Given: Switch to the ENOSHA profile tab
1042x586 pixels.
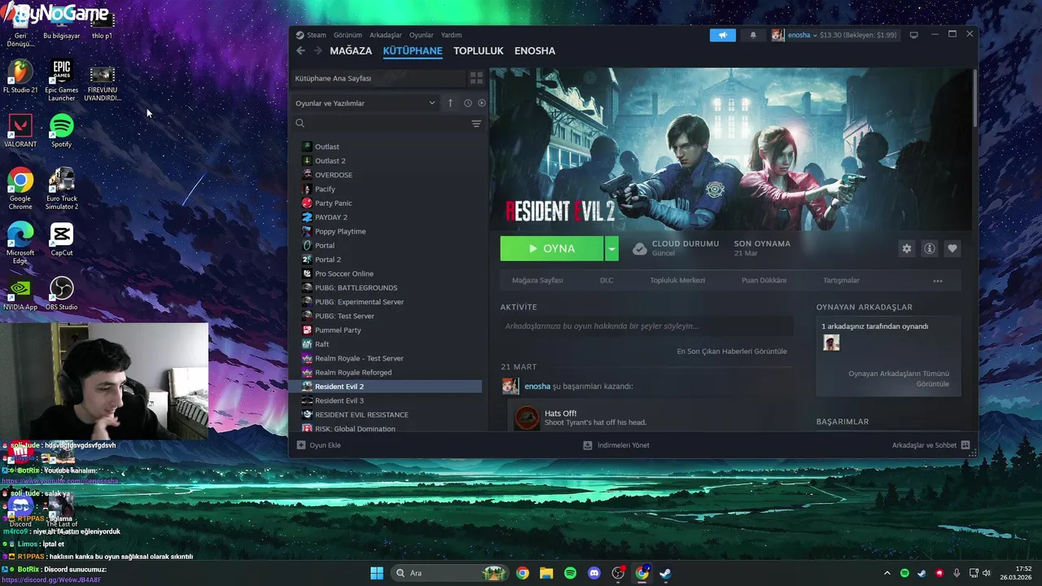Looking at the screenshot, I should [535, 50].
